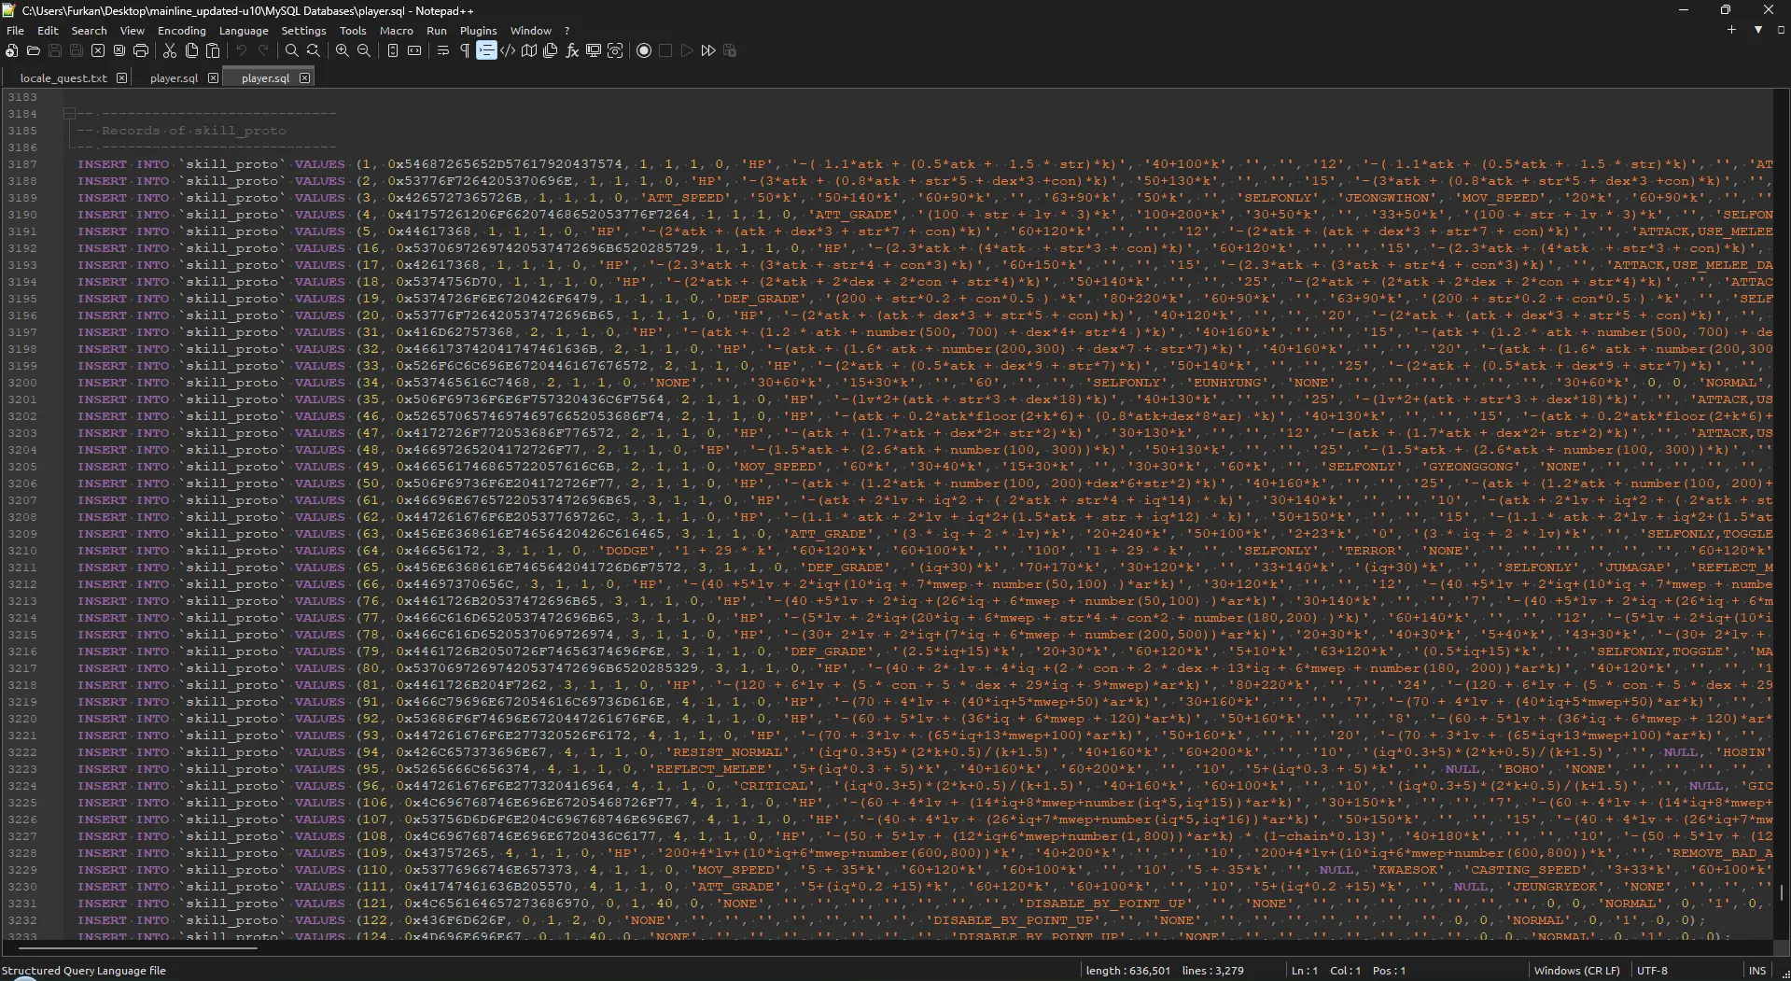
Task: Click the New file toolbar icon
Action: coord(12,50)
